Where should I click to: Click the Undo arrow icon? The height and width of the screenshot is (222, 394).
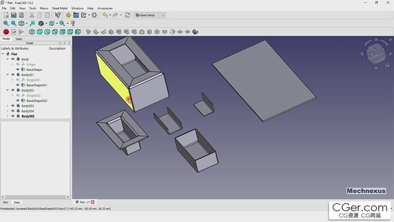click(105, 15)
